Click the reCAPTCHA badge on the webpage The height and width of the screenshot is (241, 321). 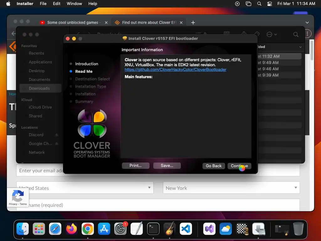[x=18, y=197]
